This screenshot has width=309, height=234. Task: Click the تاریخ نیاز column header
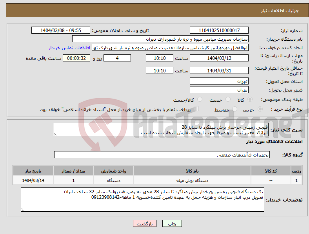(33, 171)
